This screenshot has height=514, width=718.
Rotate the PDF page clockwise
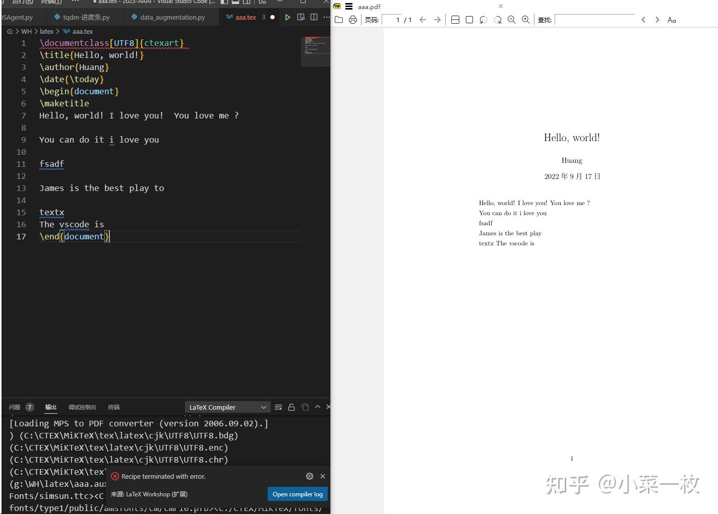pyautogui.click(x=498, y=20)
